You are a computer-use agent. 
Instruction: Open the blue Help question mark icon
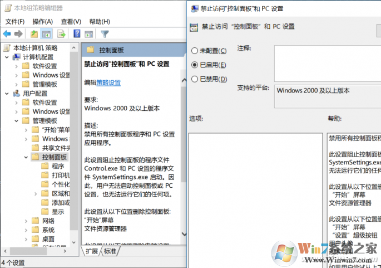pyautogui.click(x=77, y=33)
